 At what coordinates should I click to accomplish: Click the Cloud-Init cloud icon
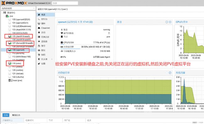[39, 28]
